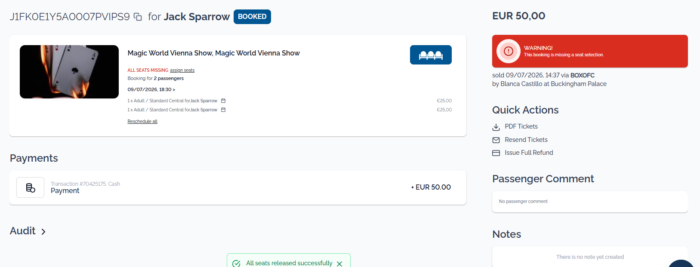The image size is (700, 267).
Task: Click second '1 x Adult / Standard Central' row text
Action: point(172,110)
